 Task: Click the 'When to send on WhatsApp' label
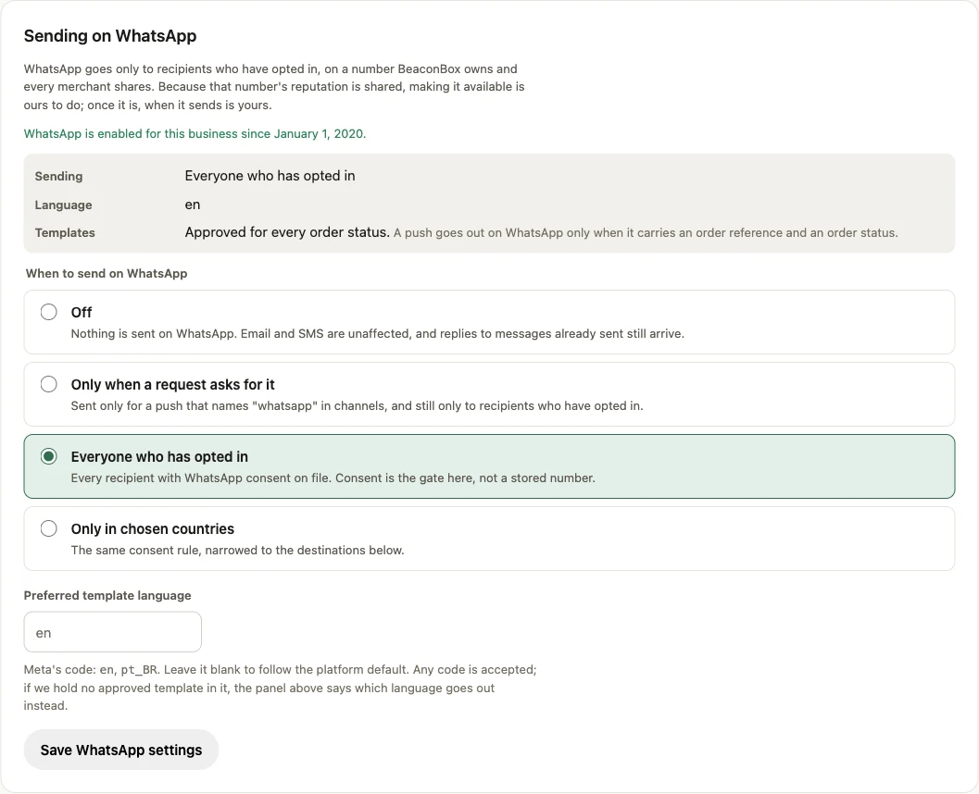tap(107, 273)
